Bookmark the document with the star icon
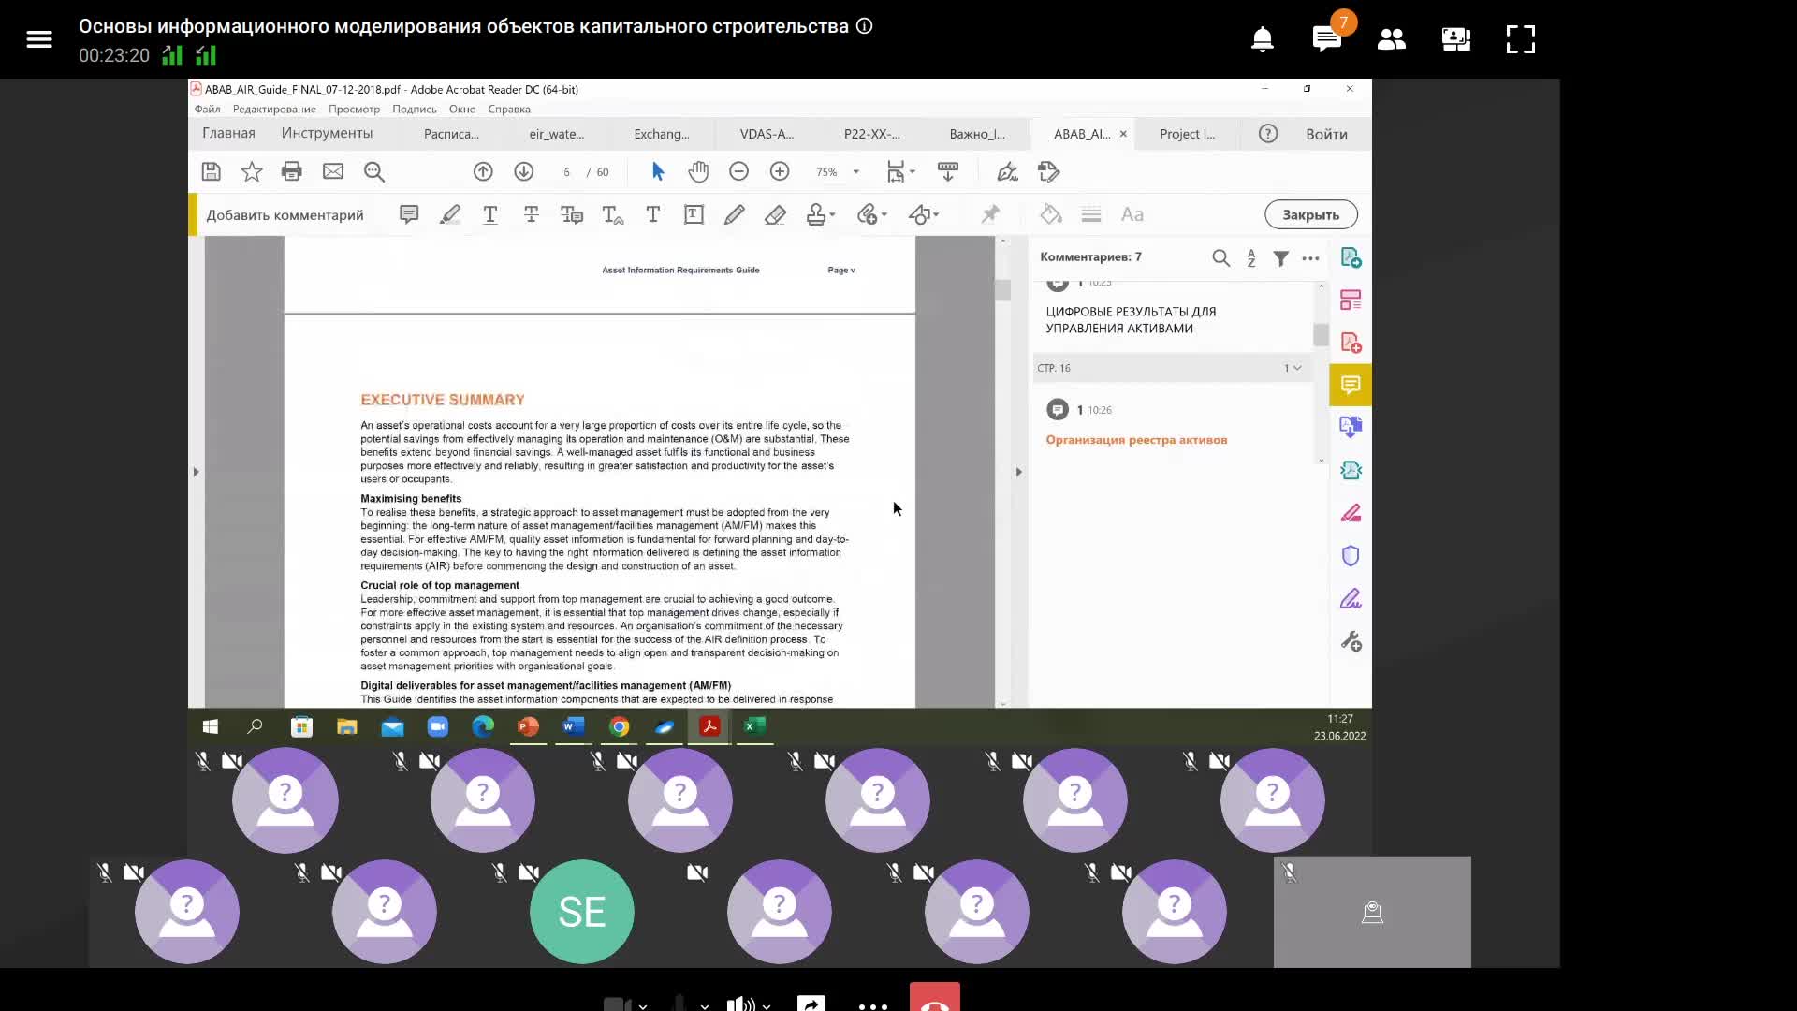Viewport: 1797px width, 1011px height. 252,171
